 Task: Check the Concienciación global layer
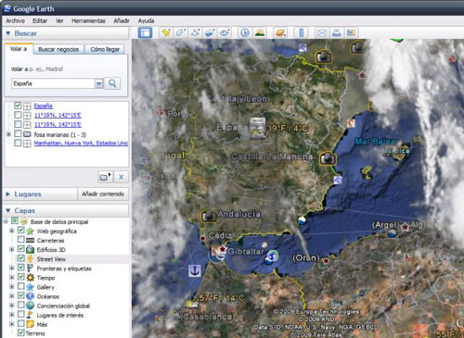click(x=20, y=305)
